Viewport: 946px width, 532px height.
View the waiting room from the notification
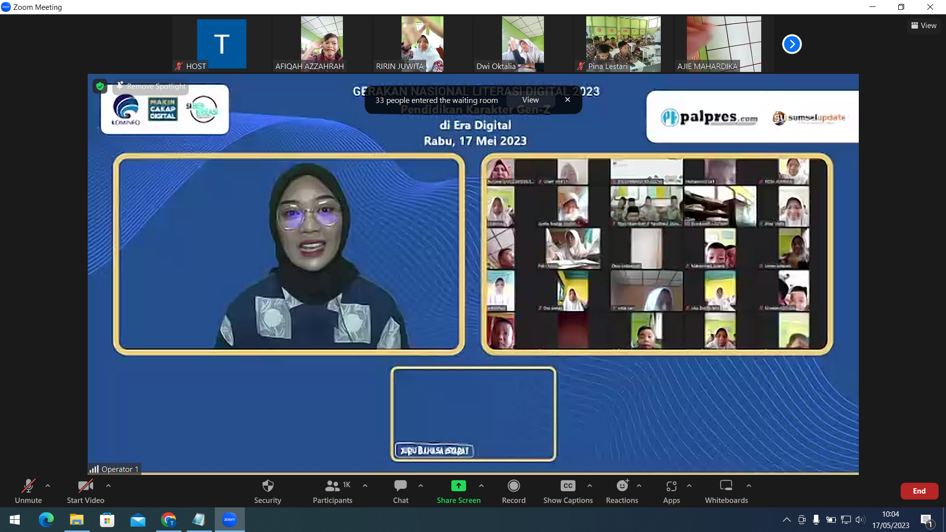530,100
